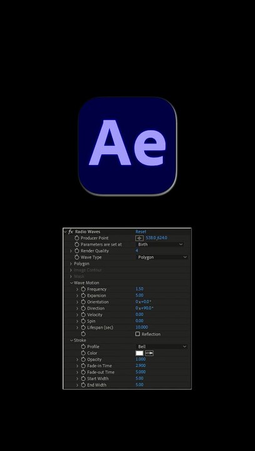Expand the Opacity property arrow
The height and width of the screenshot is (451, 255).
(77, 360)
